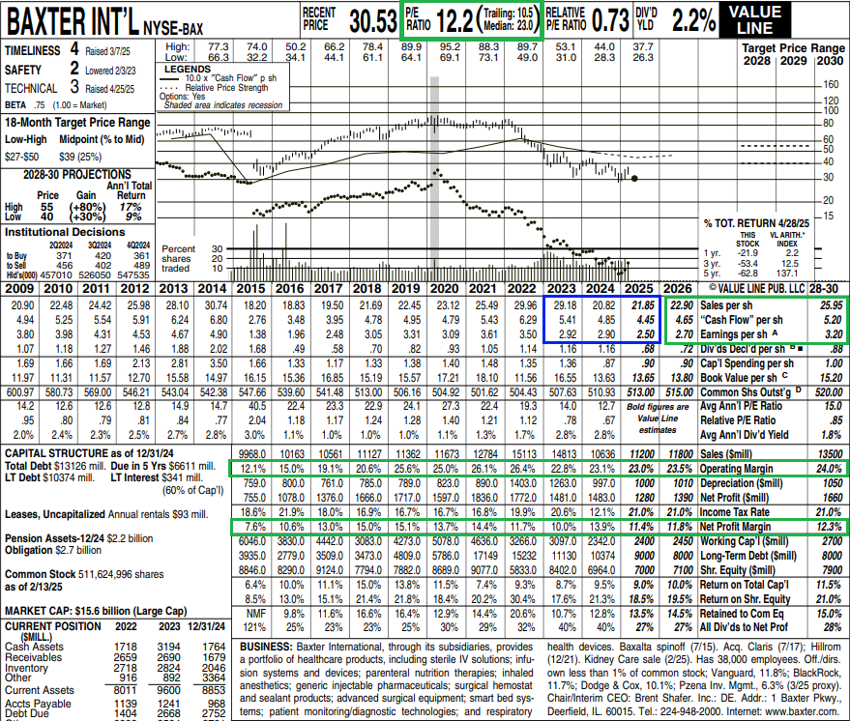The height and width of the screenshot is (721, 850).
Task: Click the Percent shares traded label
Action: (178, 258)
